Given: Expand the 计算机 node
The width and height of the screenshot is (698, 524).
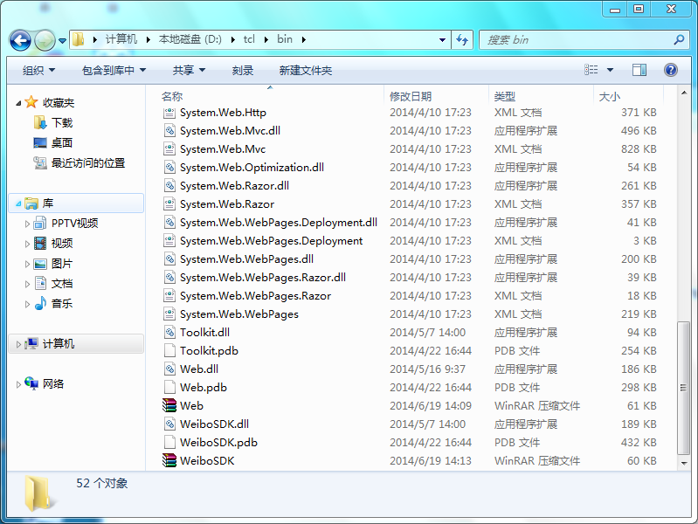Looking at the screenshot, I should click(18, 344).
